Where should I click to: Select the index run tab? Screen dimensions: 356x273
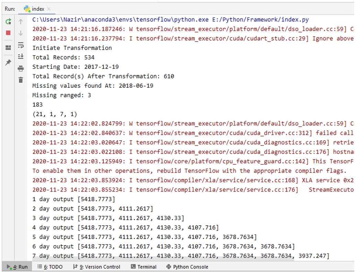click(36, 9)
